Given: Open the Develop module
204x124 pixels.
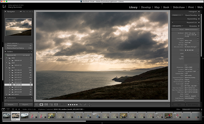Looking at the screenshot, I should [146, 7].
